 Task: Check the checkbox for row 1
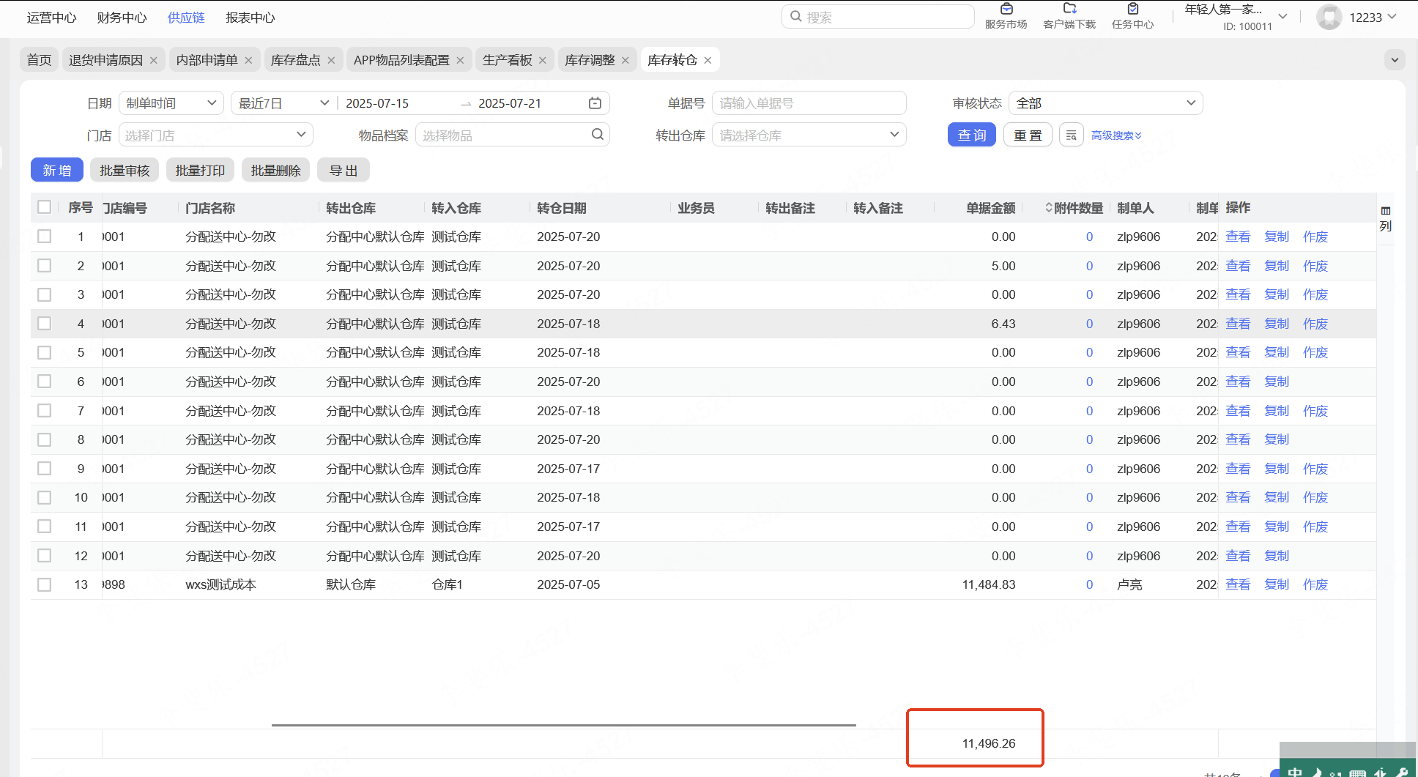click(x=45, y=237)
